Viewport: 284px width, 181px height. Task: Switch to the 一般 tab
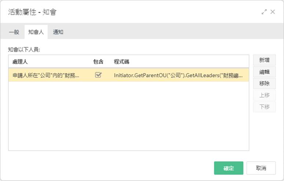pyautogui.click(x=14, y=32)
